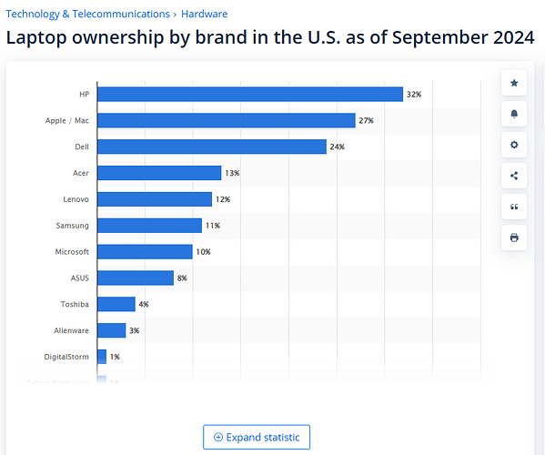Image resolution: width=545 pixels, height=455 pixels.
Task: Click the share icon
Action: coord(514,176)
